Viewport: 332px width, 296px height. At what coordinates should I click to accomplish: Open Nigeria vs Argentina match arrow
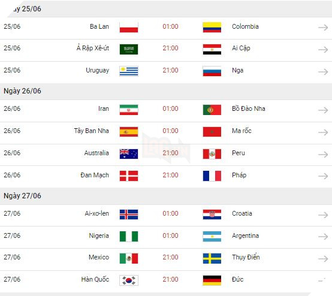(x=323, y=237)
